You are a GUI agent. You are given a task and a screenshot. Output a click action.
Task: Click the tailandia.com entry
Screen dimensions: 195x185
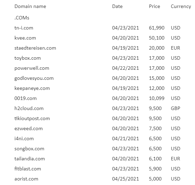point(30,159)
